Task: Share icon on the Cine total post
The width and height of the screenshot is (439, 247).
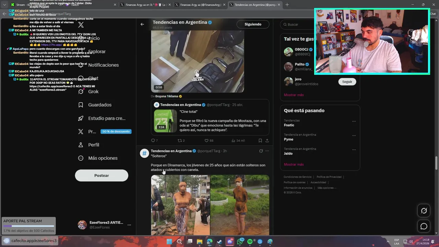Action: pos(267,141)
